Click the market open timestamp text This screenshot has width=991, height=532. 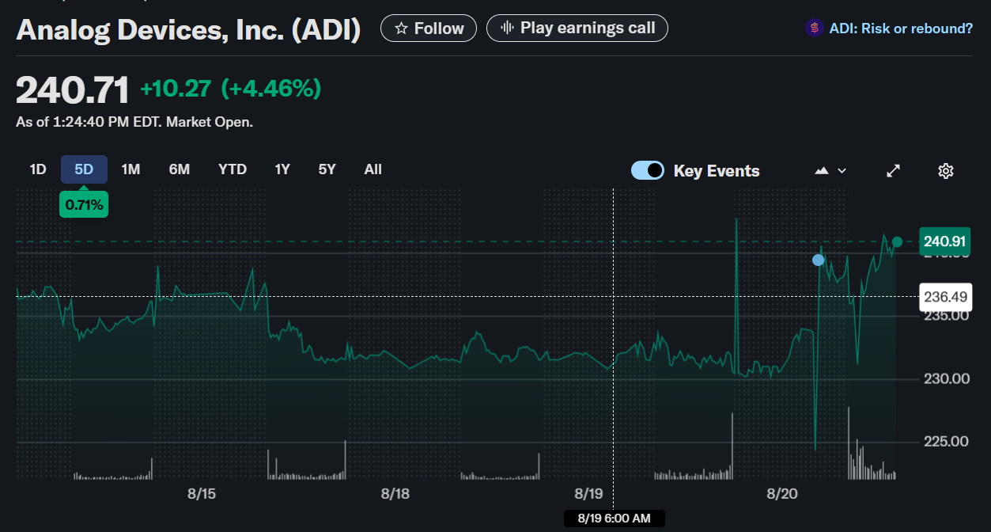click(x=134, y=122)
